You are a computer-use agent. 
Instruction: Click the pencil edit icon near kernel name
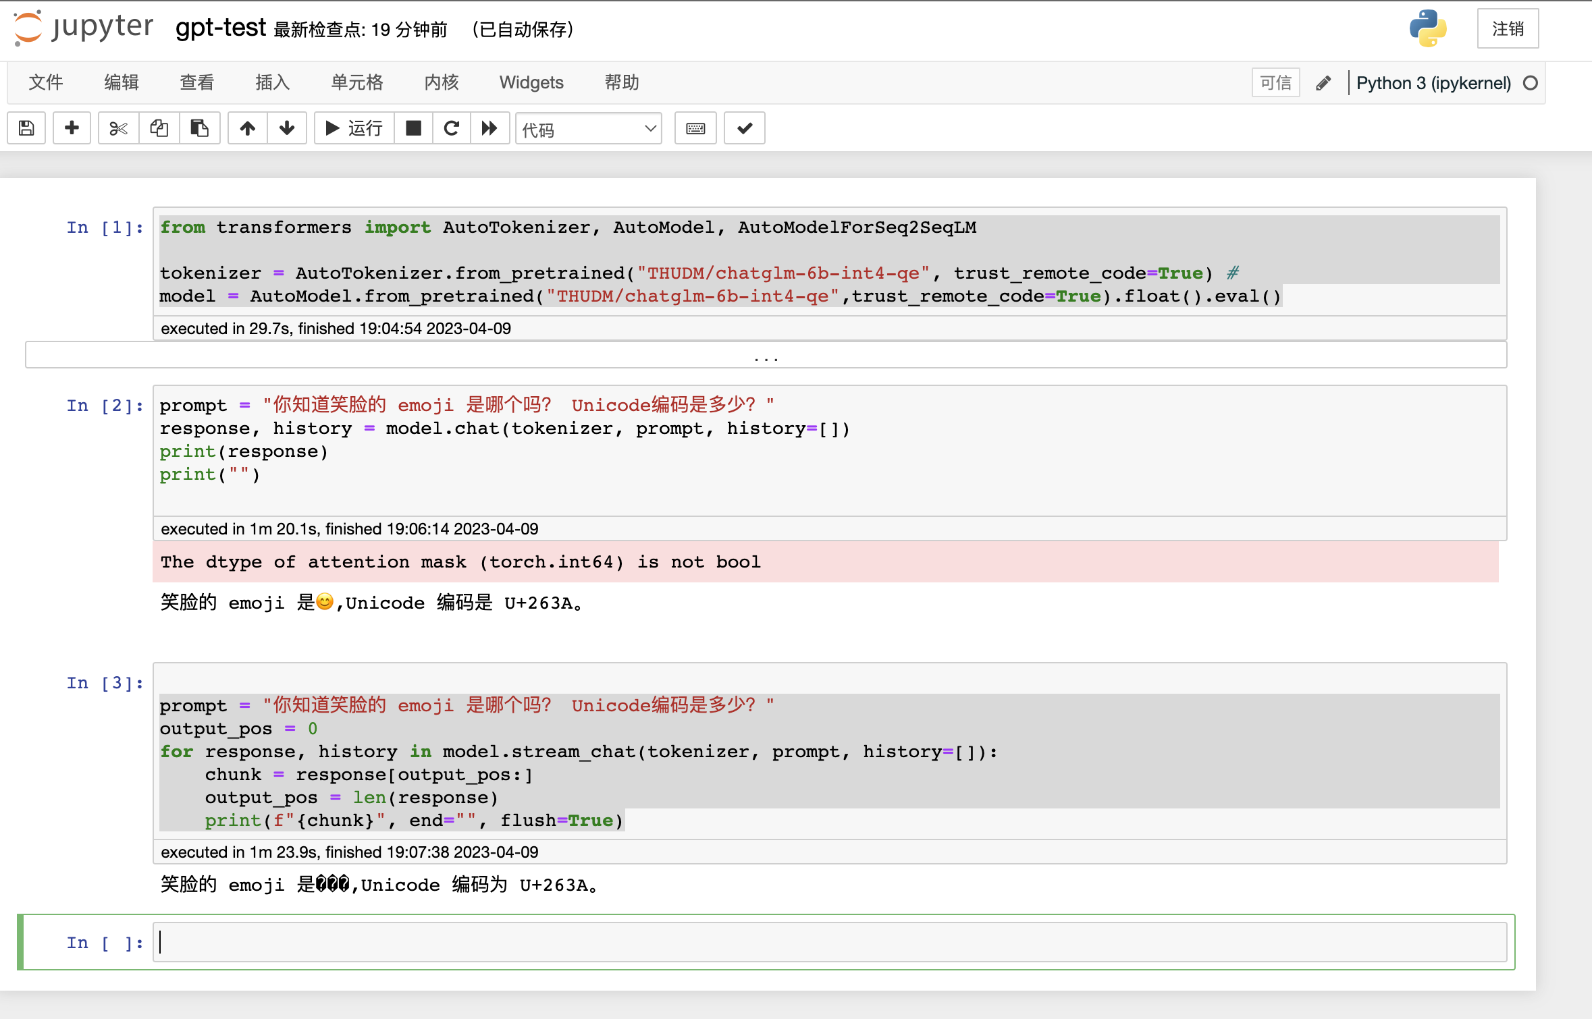(1323, 83)
